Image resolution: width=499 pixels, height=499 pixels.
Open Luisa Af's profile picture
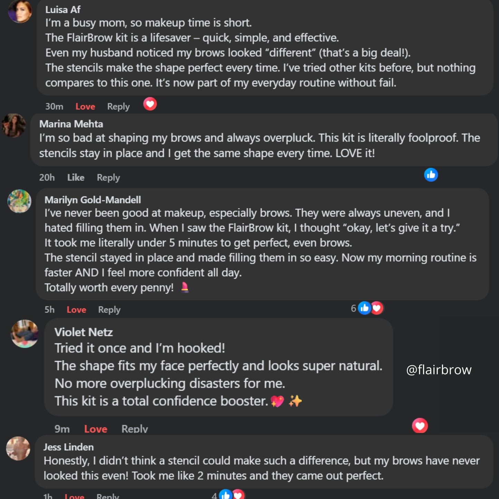tap(20, 11)
